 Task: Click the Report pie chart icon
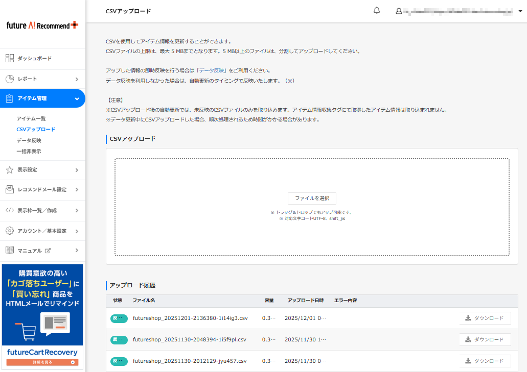coord(9,79)
